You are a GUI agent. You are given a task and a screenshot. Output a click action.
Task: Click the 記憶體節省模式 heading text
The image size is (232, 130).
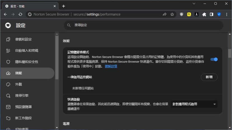(78, 52)
